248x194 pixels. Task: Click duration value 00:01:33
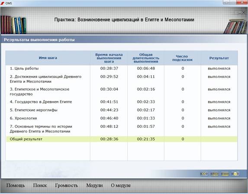click(146, 118)
